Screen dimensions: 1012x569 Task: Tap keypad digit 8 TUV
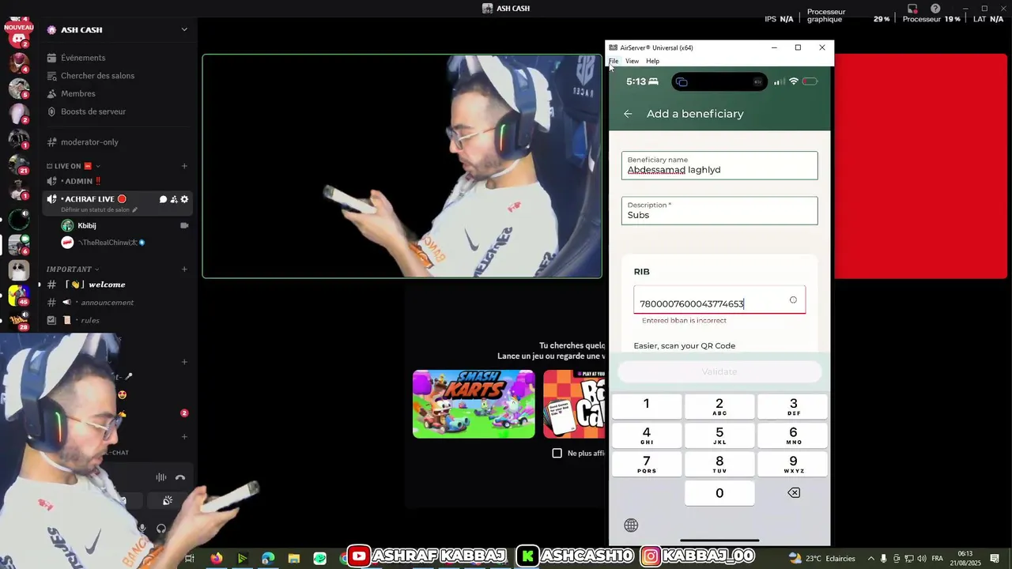(719, 464)
